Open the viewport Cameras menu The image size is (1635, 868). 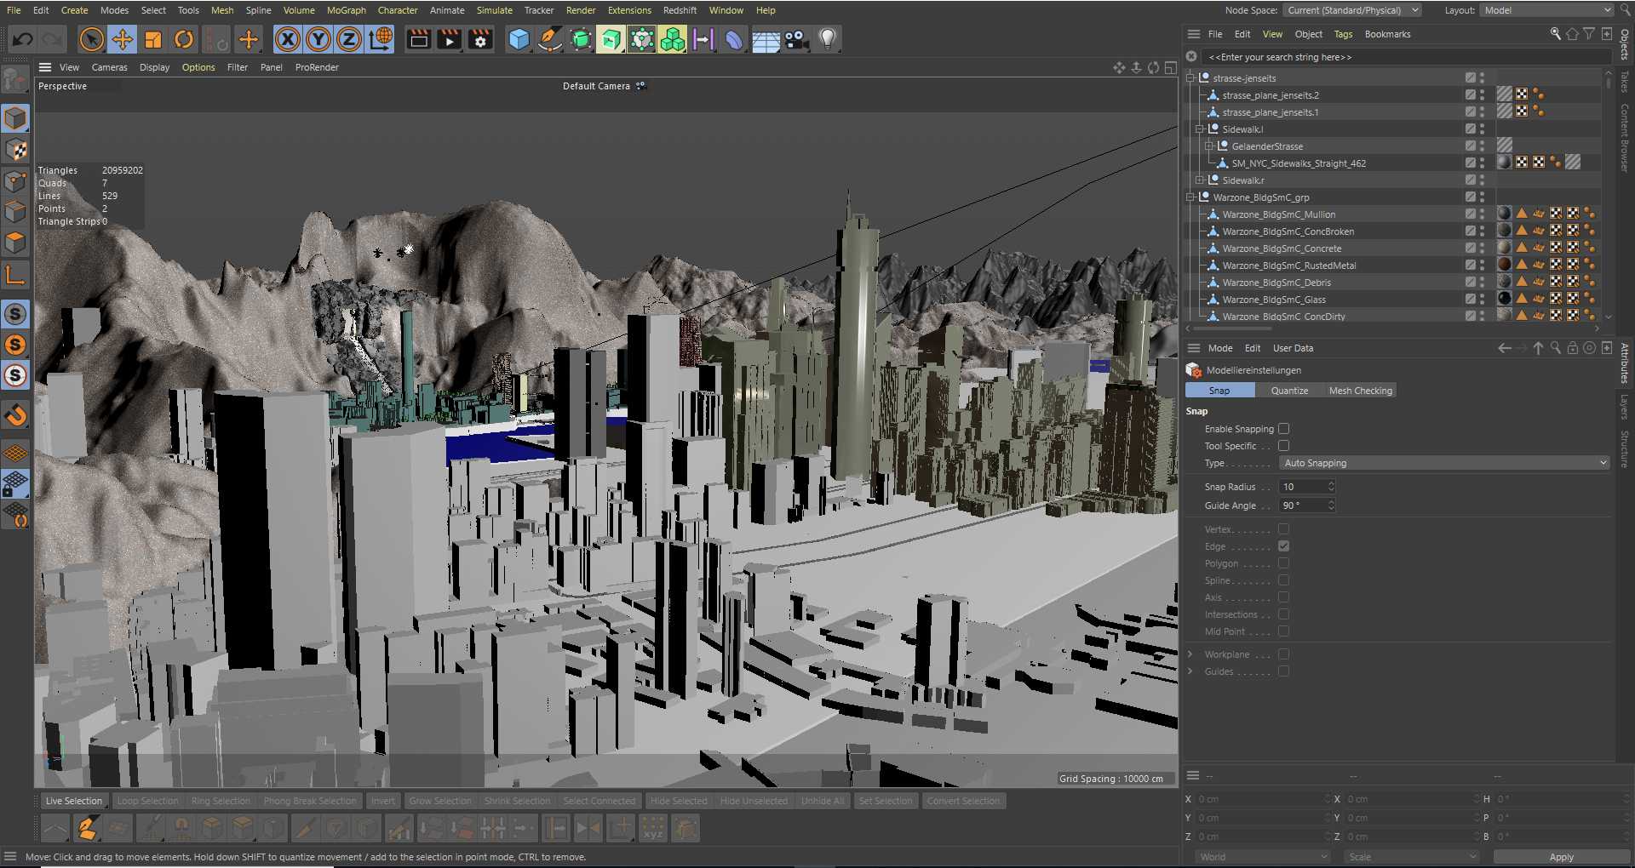coord(109,67)
